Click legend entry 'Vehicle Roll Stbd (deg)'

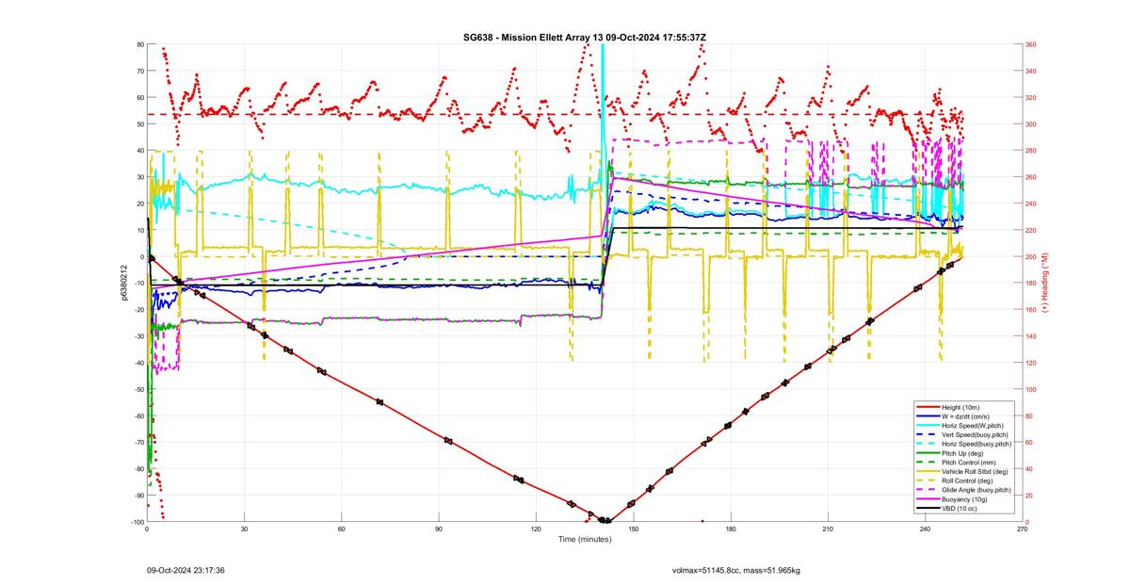976,472
